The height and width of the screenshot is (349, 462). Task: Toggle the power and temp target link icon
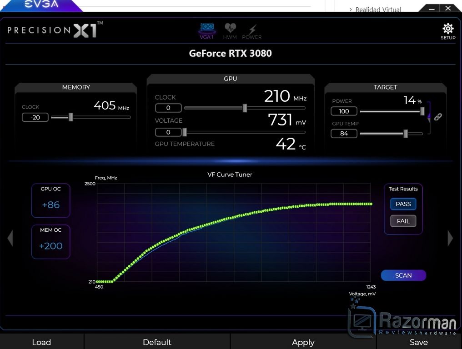[438, 117]
